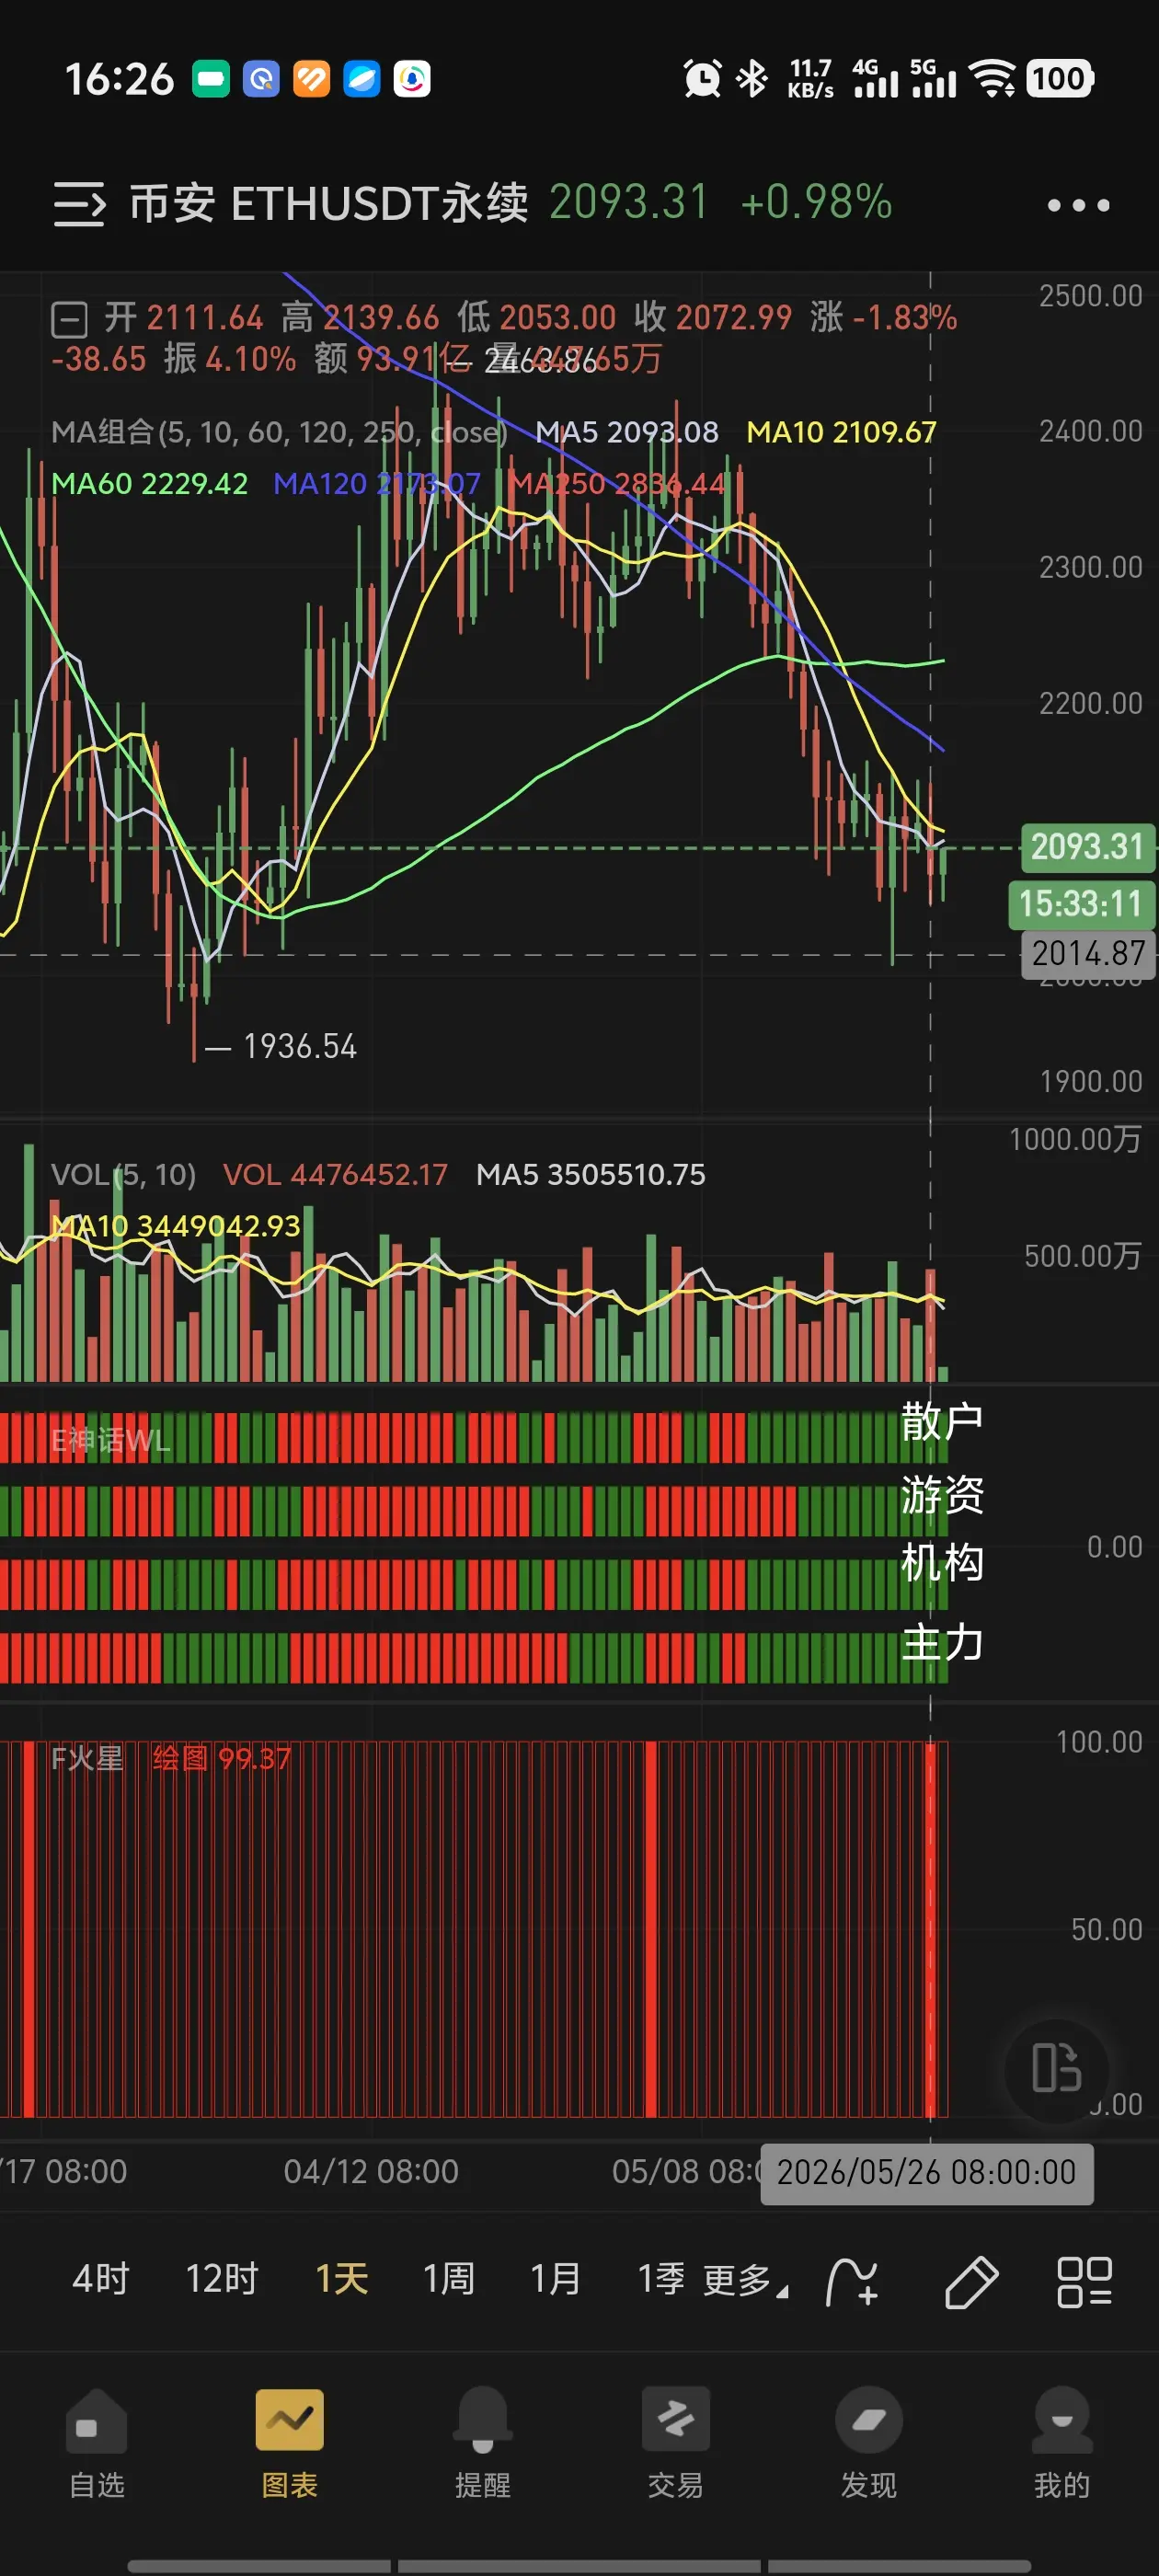Open the three-dot more options menu
The height and width of the screenshot is (2576, 1159).
click(1078, 205)
